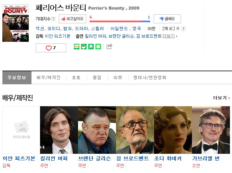Click the help icon beside R rating

(183, 28)
